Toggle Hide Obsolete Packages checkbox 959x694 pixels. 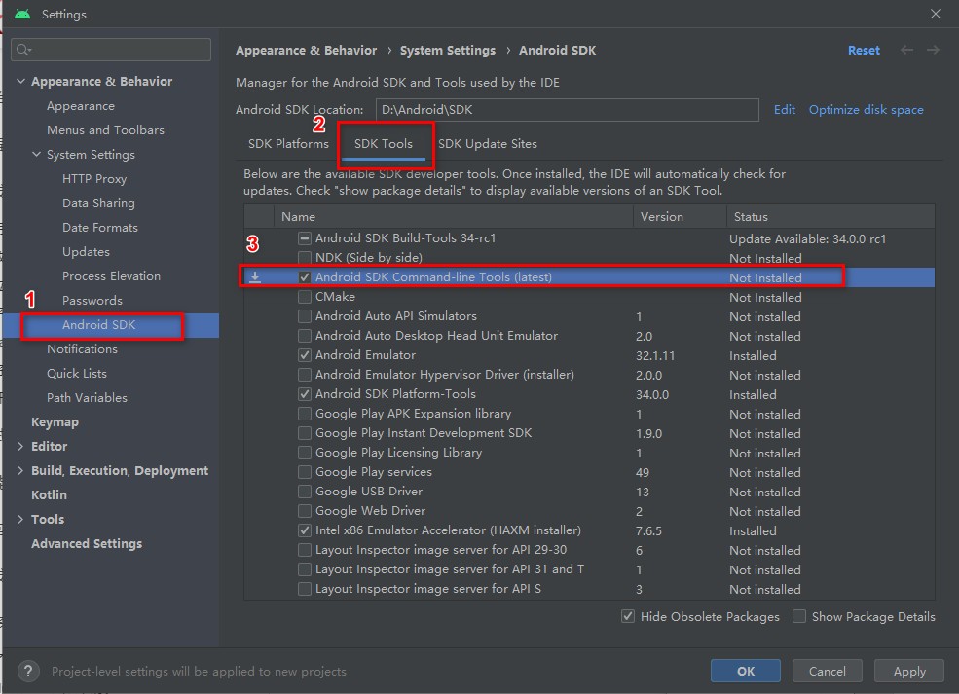pyautogui.click(x=628, y=616)
